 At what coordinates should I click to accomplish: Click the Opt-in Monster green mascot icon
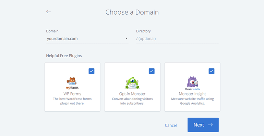(x=132, y=83)
